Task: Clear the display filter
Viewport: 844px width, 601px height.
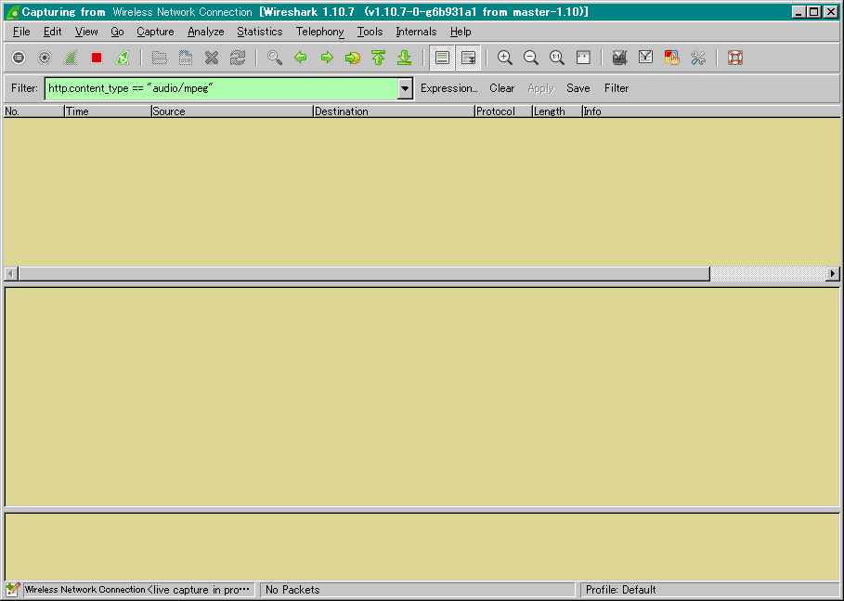Action: [501, 88]
